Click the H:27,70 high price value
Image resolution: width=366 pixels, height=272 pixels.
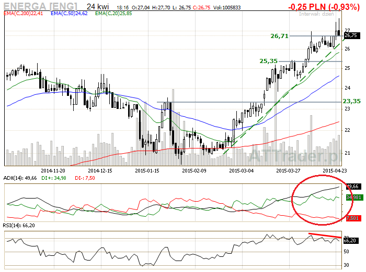click(161, 8)
